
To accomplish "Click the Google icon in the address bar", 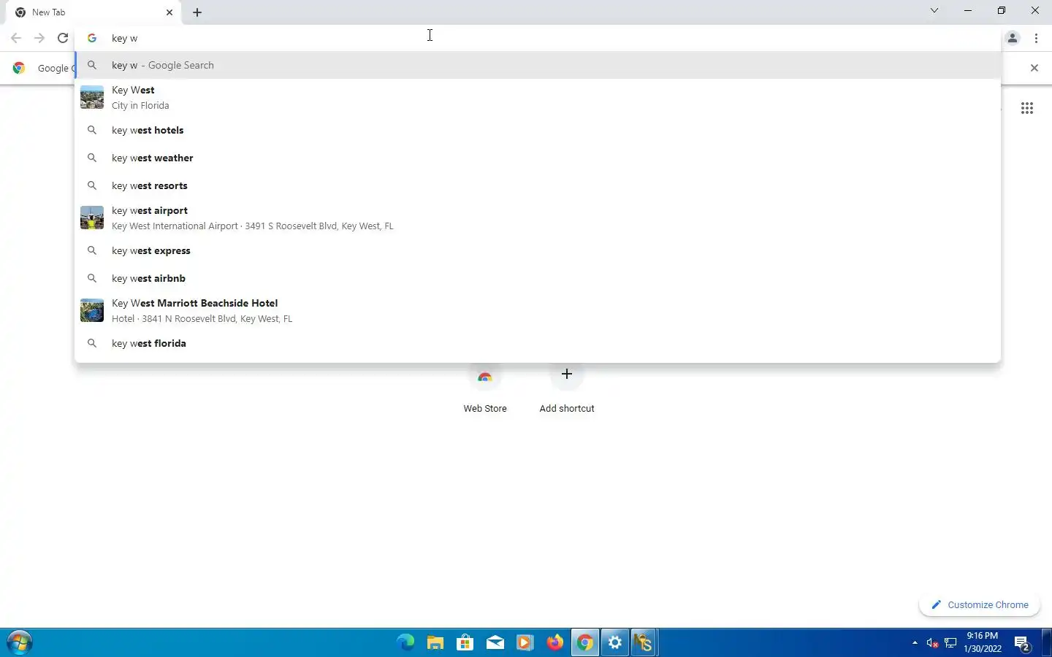I will coord(92,38).
